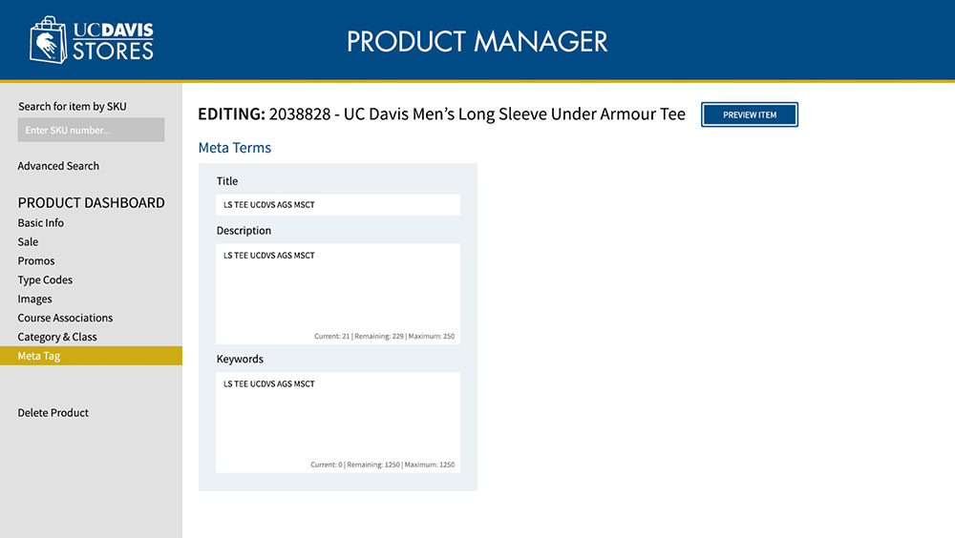The height and width of the screenshot is (538, 955).
Task: Go to the Sale section
Action: coord(28,241)
